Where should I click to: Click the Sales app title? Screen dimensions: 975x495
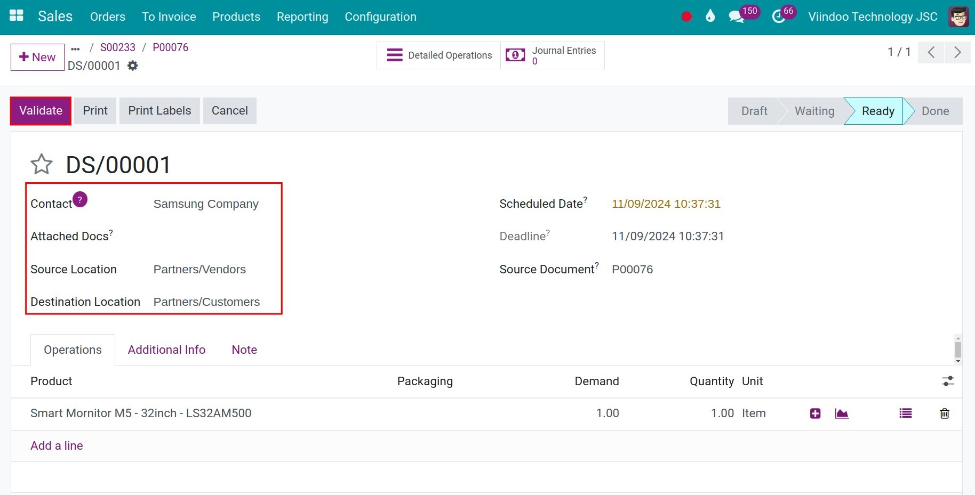coord(55,16)
